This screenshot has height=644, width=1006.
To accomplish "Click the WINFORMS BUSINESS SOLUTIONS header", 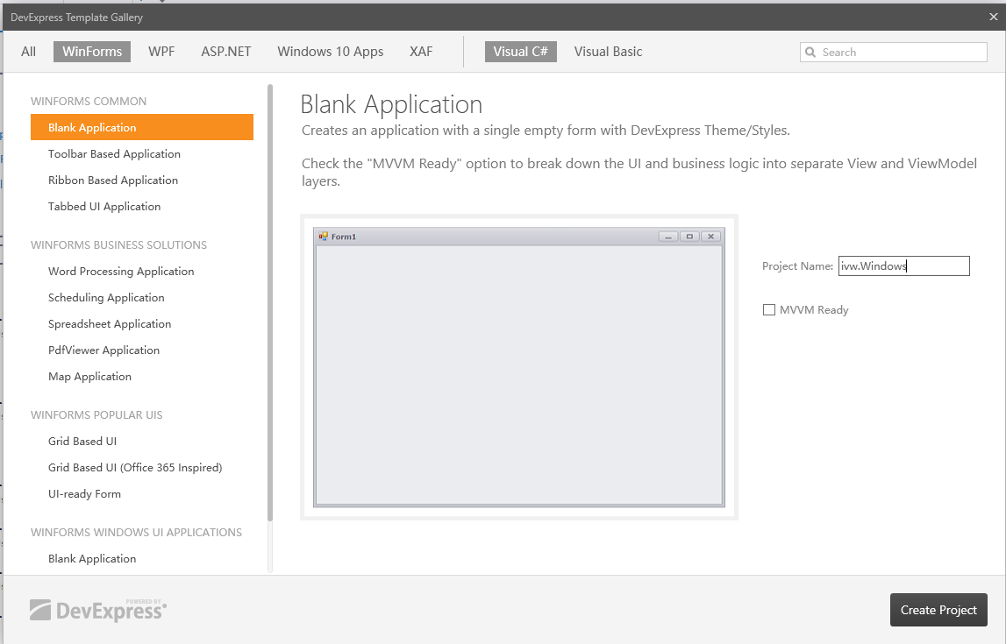I will coord(118,244).
